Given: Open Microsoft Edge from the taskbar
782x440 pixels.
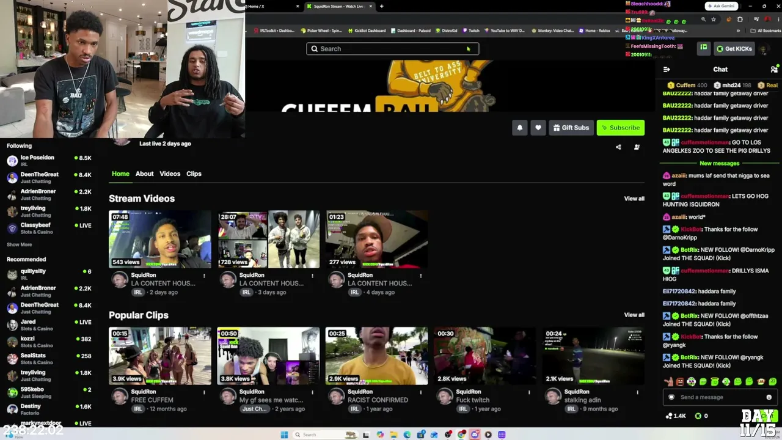Looking at the screenshot, I should click(x=407, y=435).
